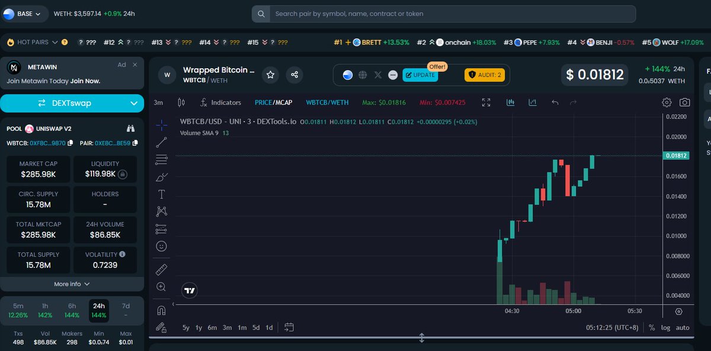711x351 pixels.
Task: Open the chart patterns tool
Action: [161, 211]
